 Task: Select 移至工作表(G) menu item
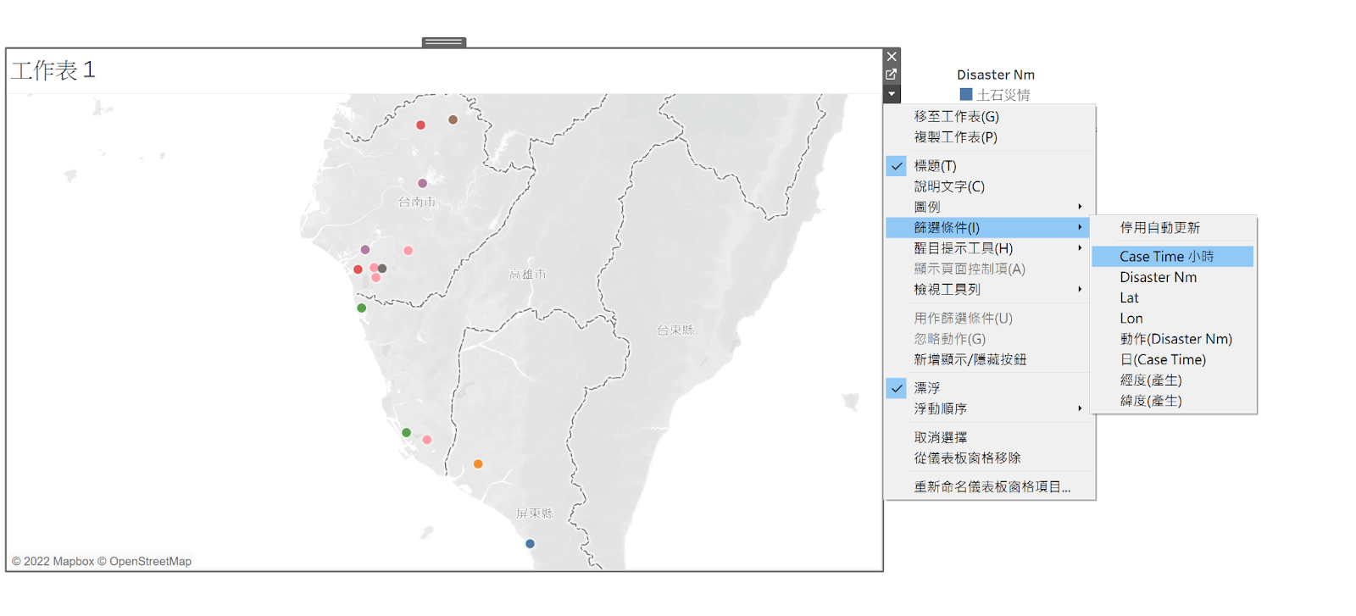[x=987, y=117]
